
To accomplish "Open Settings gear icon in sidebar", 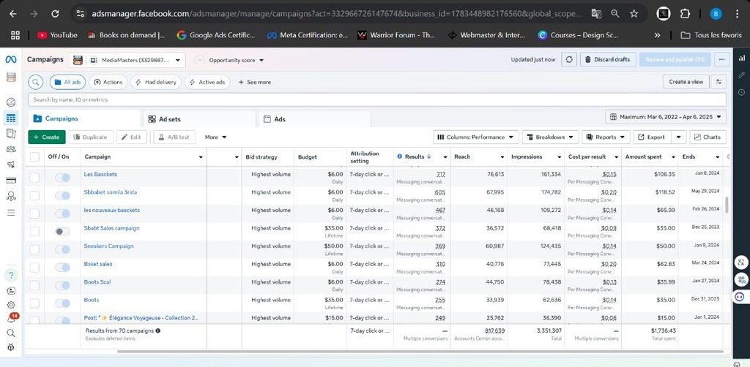I will coord(10,305).
